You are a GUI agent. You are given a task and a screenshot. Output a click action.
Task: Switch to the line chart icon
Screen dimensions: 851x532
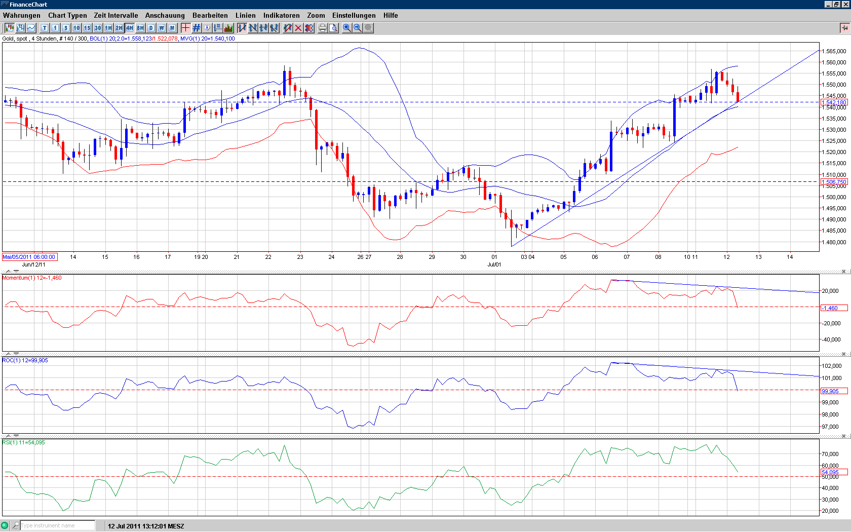pos(31,28)
